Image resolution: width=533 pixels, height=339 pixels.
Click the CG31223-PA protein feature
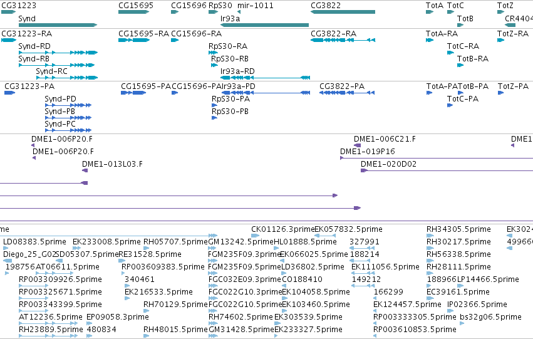point(10,93)
